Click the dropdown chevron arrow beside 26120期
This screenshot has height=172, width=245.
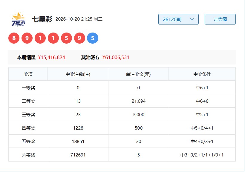coord(192,19)
